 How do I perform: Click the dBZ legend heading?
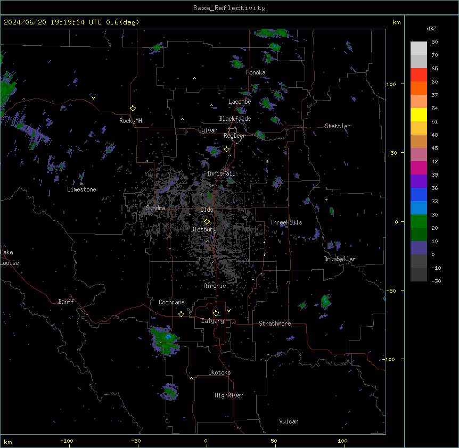pos(431,28)
